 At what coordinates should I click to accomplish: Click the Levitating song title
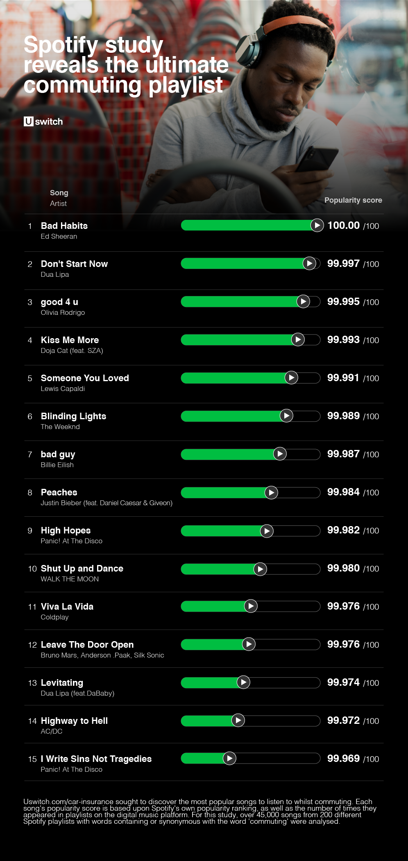tap(62, 682)
